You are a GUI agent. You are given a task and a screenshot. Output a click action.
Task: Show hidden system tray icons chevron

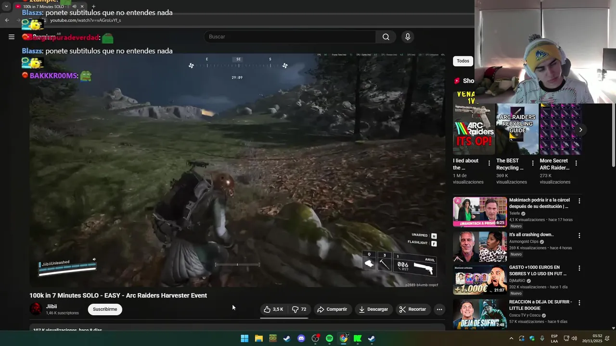pyautogui.click(x=511, y=338)
